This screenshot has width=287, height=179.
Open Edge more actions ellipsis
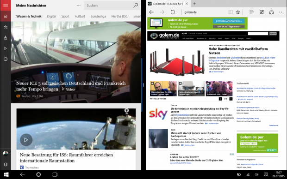point(281,12)
